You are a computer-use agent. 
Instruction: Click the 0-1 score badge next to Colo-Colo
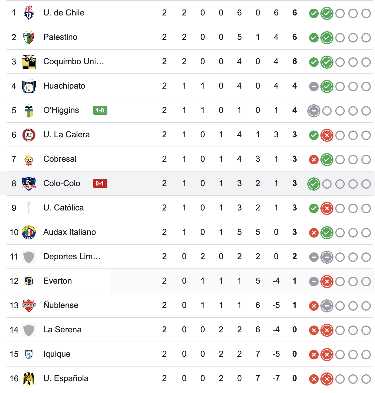(x=100, y=184)
